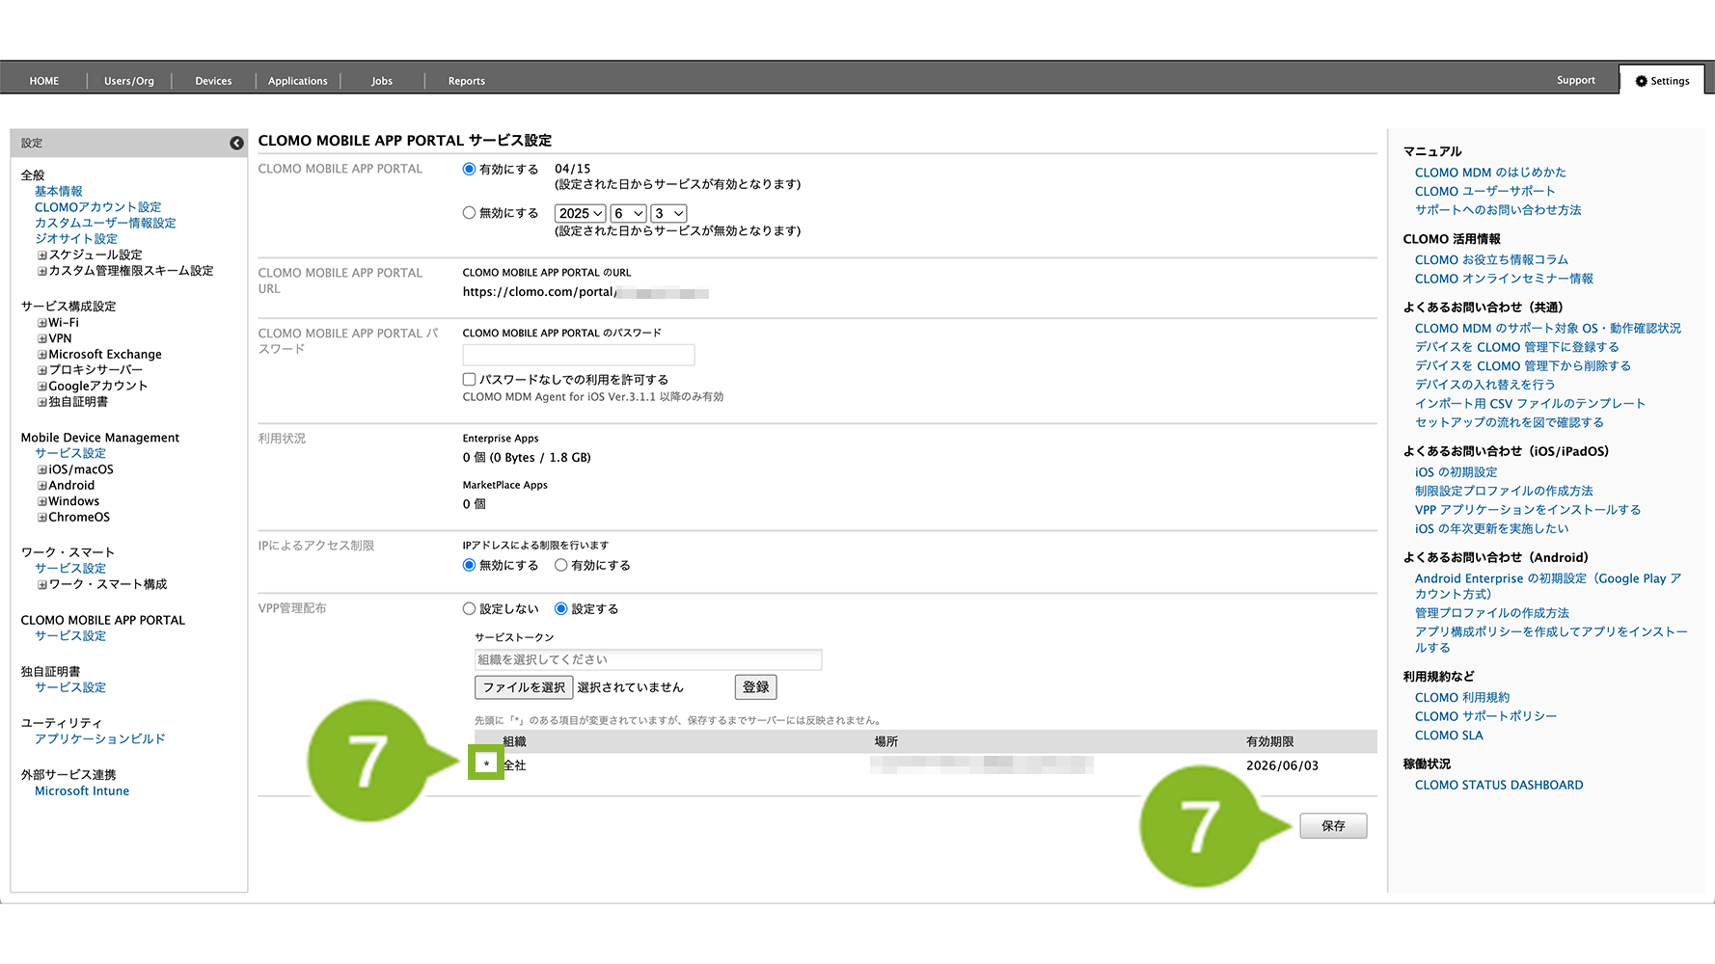Open Support menu
This screenshot has height=964, width=1715.
pyautogui.click(x=1576, y=80)
